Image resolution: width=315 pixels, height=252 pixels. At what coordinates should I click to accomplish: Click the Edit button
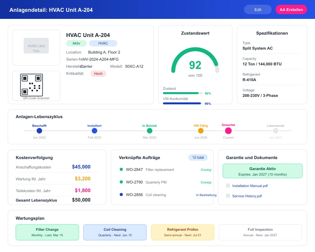(258, 9)
